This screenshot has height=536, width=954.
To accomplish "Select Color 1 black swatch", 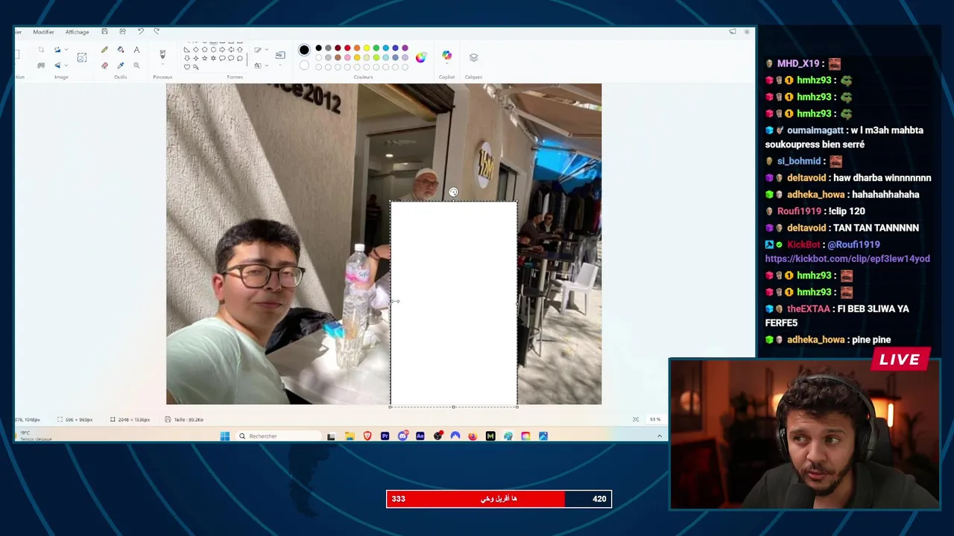I will [304, 50].
